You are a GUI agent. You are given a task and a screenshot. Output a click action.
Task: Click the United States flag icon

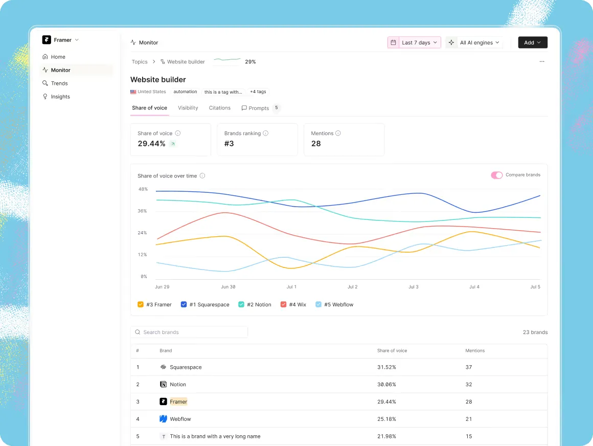tap(133, 92)
